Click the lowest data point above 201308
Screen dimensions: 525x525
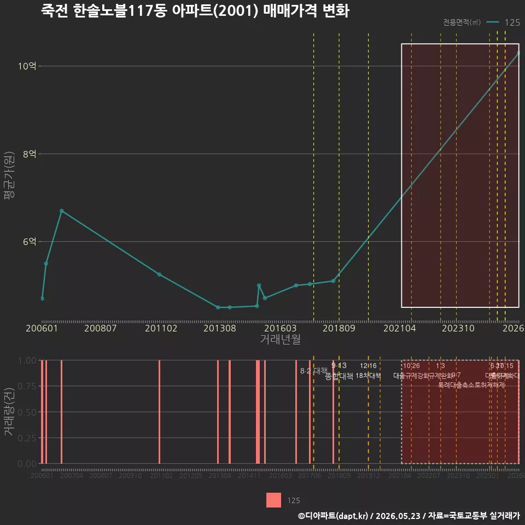218,307
